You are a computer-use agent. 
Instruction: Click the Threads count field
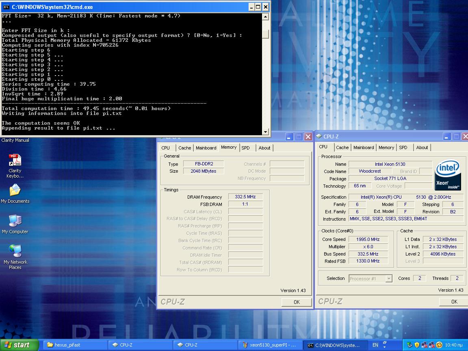point(457,278)
